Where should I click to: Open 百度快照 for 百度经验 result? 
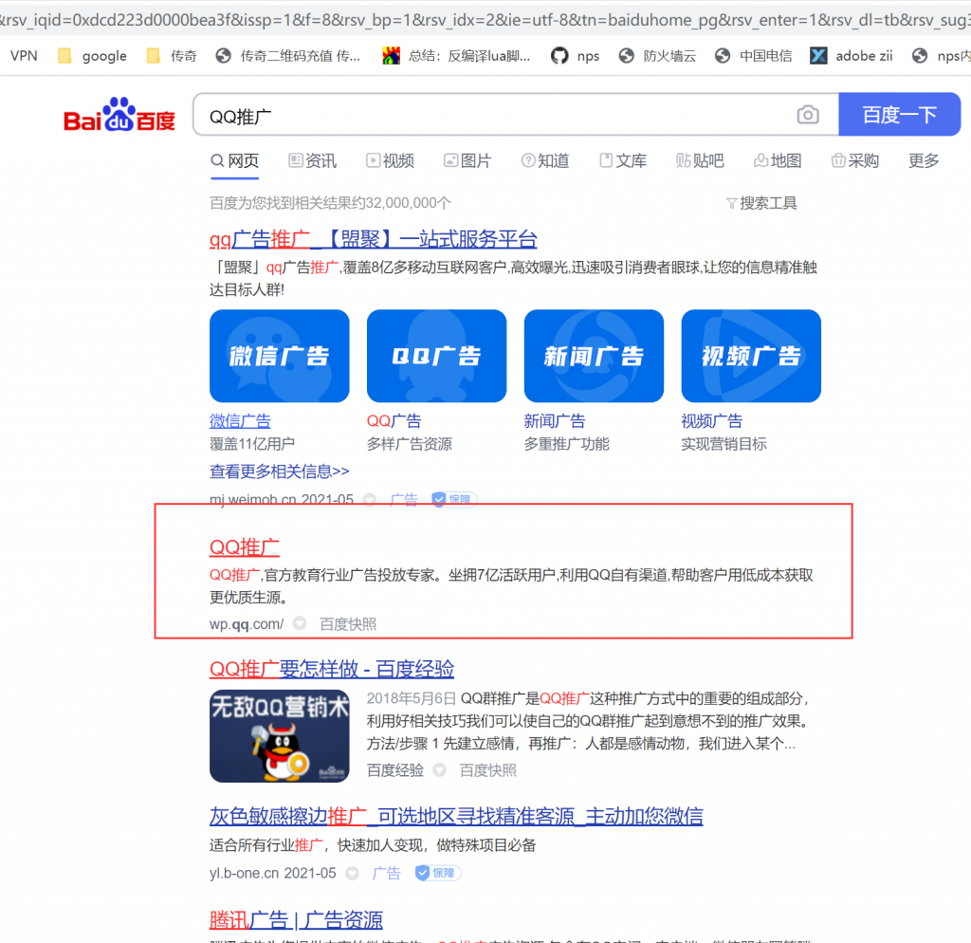pyautogui.click(x=488, y=770)
